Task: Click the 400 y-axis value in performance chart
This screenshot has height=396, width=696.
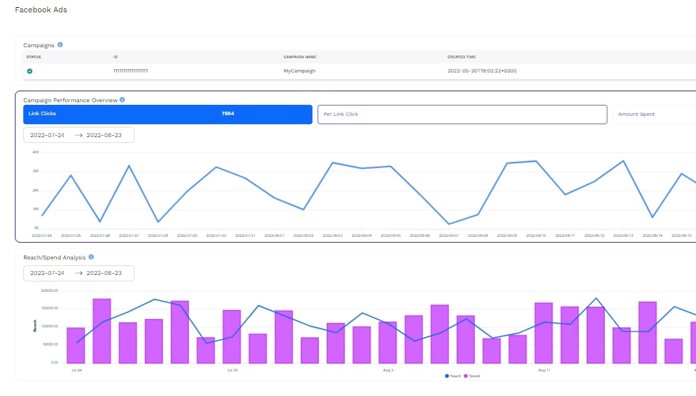Action: click(x=36, y=152)
